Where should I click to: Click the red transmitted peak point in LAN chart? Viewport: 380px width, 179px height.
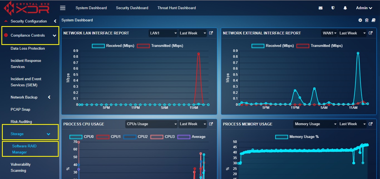[x=199, y=54]
